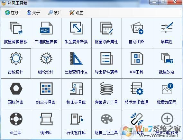Select the 公差查询标注 ruler icon
The height and width of the screenshot is (140, 183).
click(x=76, y=58)
